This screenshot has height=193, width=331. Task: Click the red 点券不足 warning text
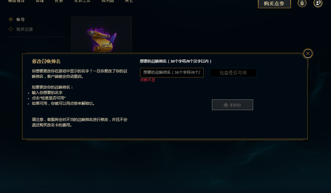pos(148,80)
